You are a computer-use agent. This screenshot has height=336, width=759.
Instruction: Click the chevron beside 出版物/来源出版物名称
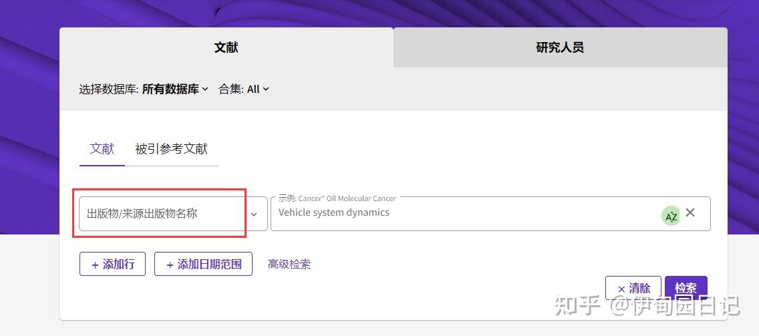tap(254, 214)
